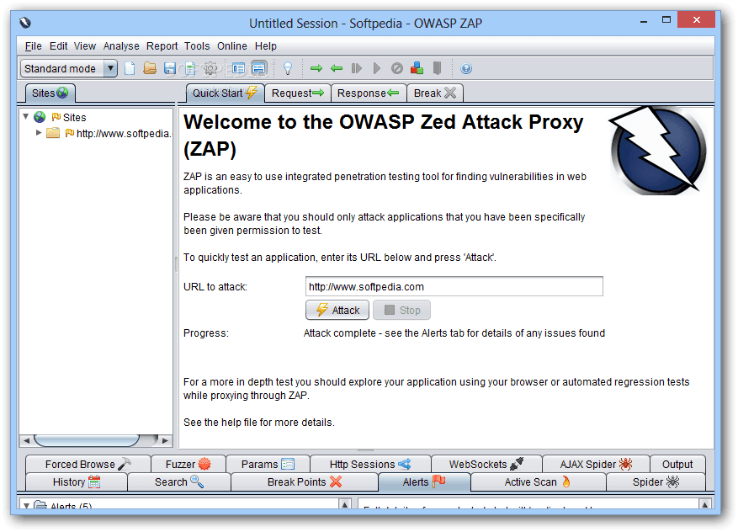738x532 pixels.
Task: Select the http://www.softpedia tree entry
Action: (124, 134)
